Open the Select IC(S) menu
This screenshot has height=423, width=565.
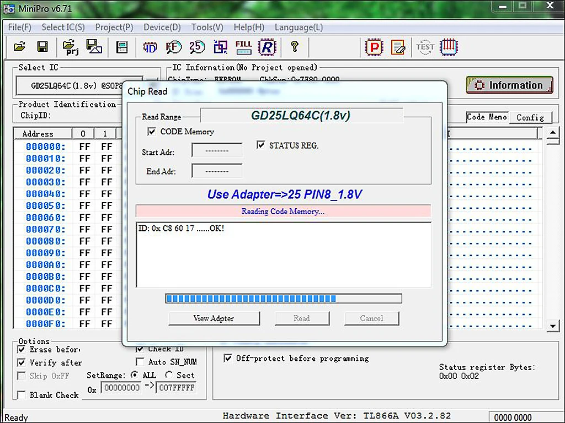click(63, 28)
